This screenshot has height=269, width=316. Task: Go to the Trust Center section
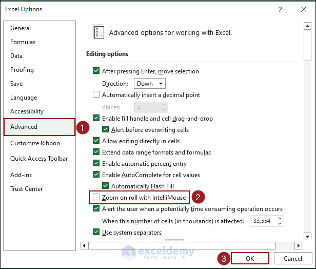coord(27,189)
